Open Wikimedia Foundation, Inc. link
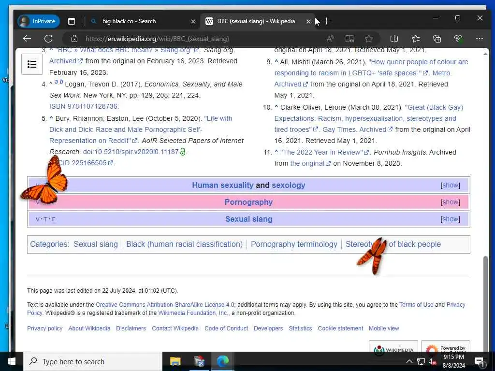This screenshot has width=495, height=371. tap(193, 313)
